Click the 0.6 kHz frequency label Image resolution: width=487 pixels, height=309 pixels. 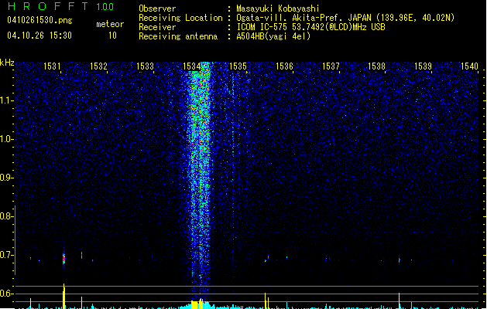click(x=6, y=294)
